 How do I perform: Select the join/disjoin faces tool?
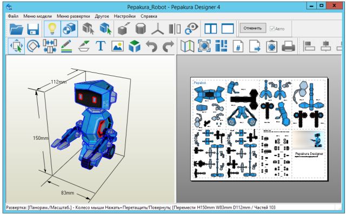50,46
